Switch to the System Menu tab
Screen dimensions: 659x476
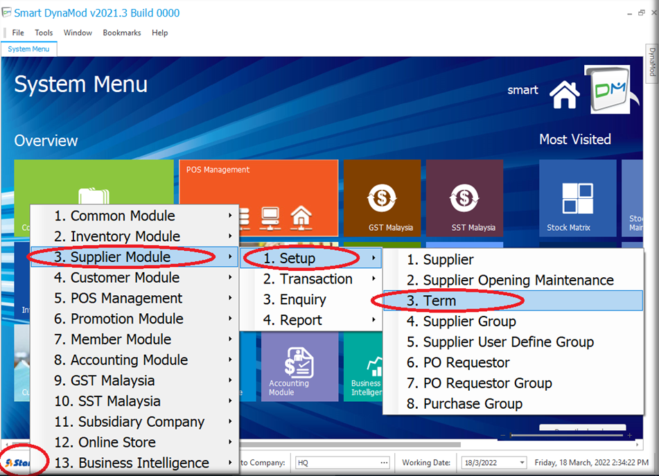point(28,49)
